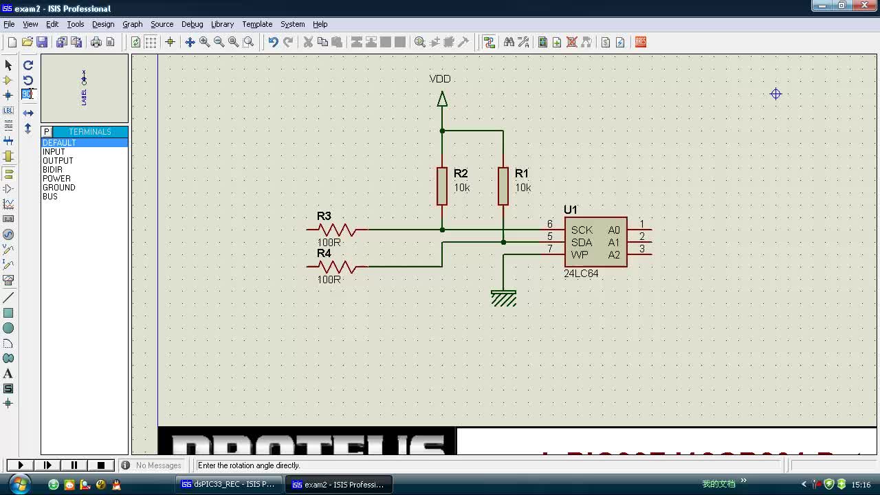Select the generator mode
Image resolution: width=880 pixels, height=495 pixels.
pyautogui.click(x=8, y=234)
